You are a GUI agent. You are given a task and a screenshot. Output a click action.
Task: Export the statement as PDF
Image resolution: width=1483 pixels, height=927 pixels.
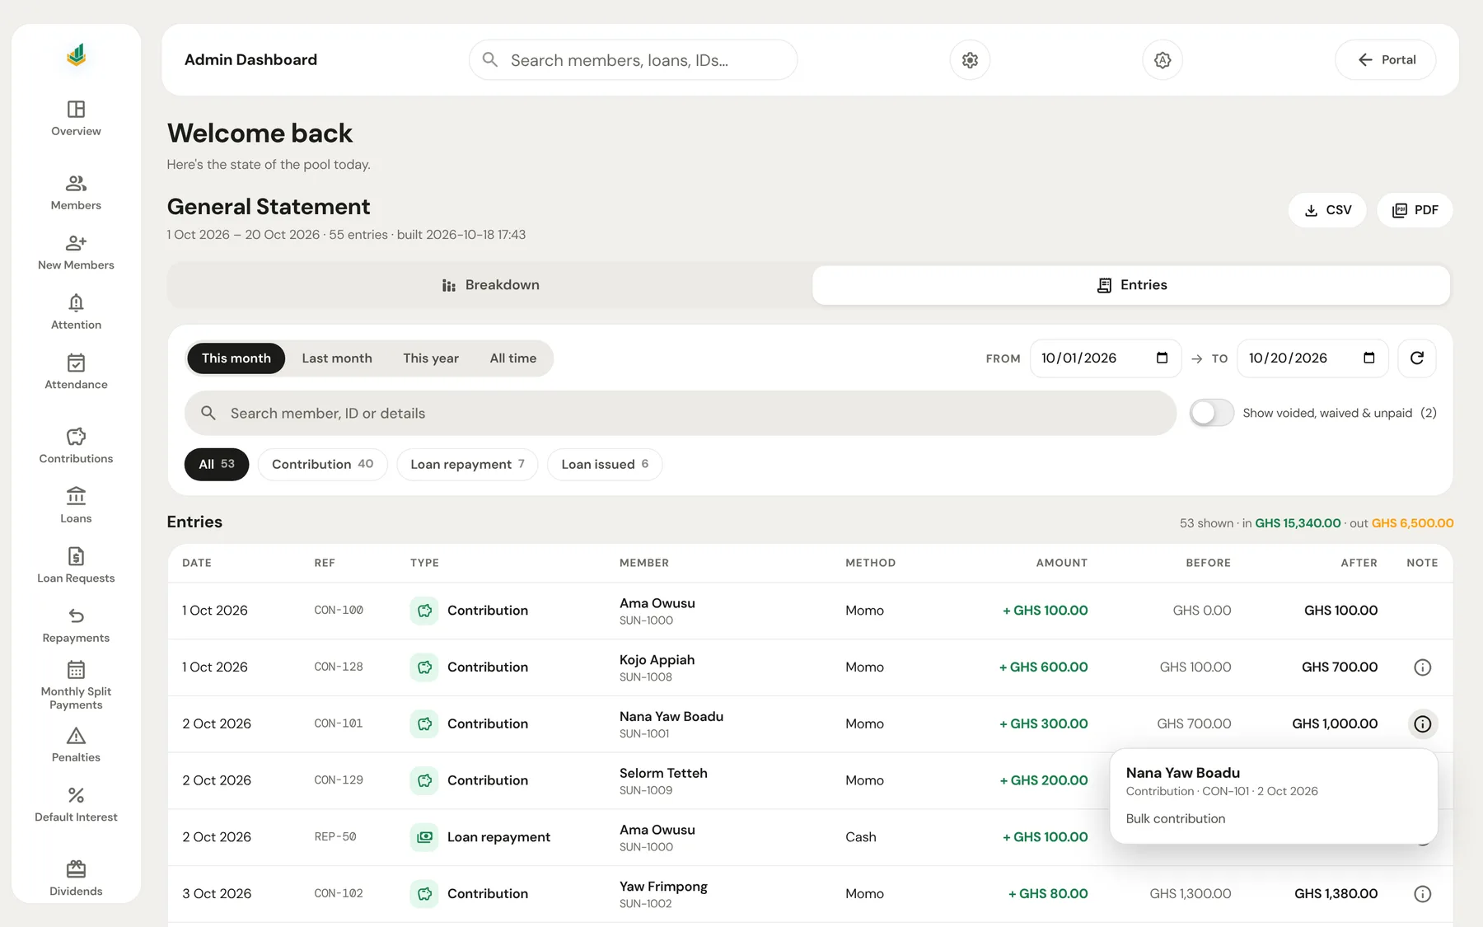[x=1415, y=210]
